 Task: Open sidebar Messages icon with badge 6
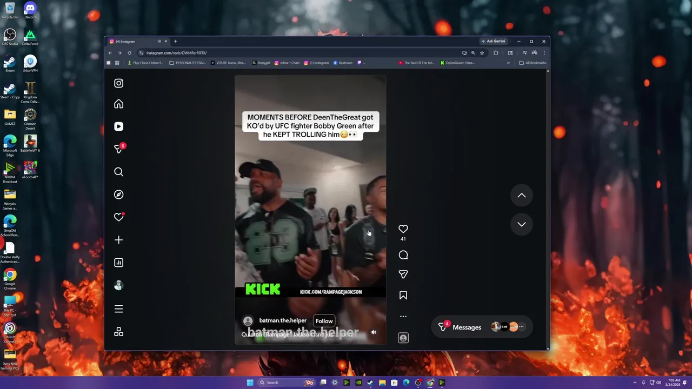(x=119, y=149)
